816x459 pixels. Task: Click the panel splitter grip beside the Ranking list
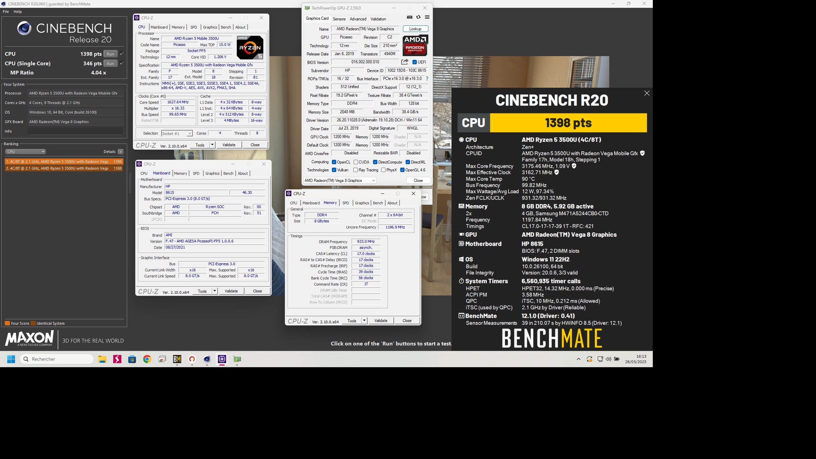pyautogui.click(x=130, y=183)
